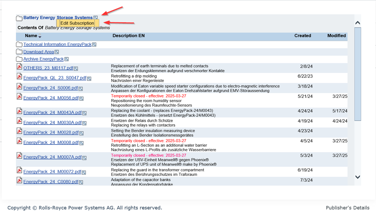
Task: Click subscription icon beside EnergyPack_24_C0080.pdf
Action: point(81,182)
